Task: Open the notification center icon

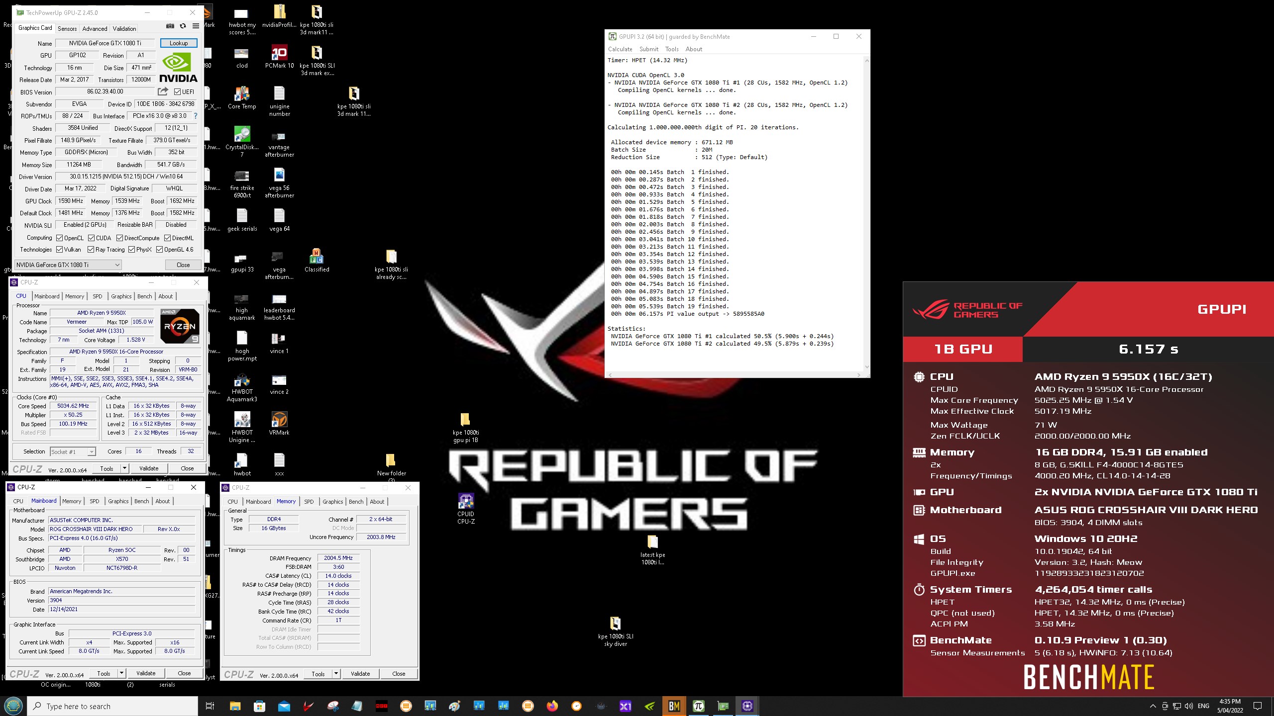Action: tap(1258, 706)
